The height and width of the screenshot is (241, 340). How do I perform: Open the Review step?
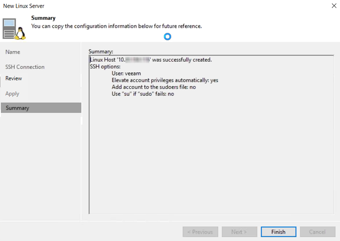(14, 78)
